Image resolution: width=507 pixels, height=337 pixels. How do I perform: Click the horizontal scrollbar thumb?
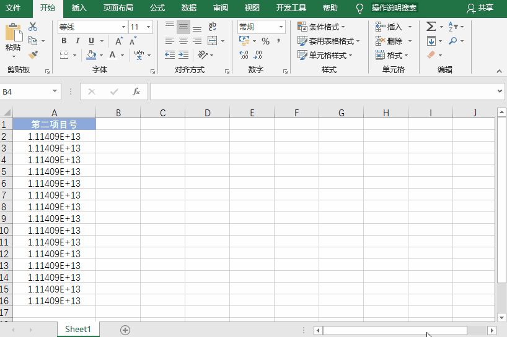pos(395,330)
